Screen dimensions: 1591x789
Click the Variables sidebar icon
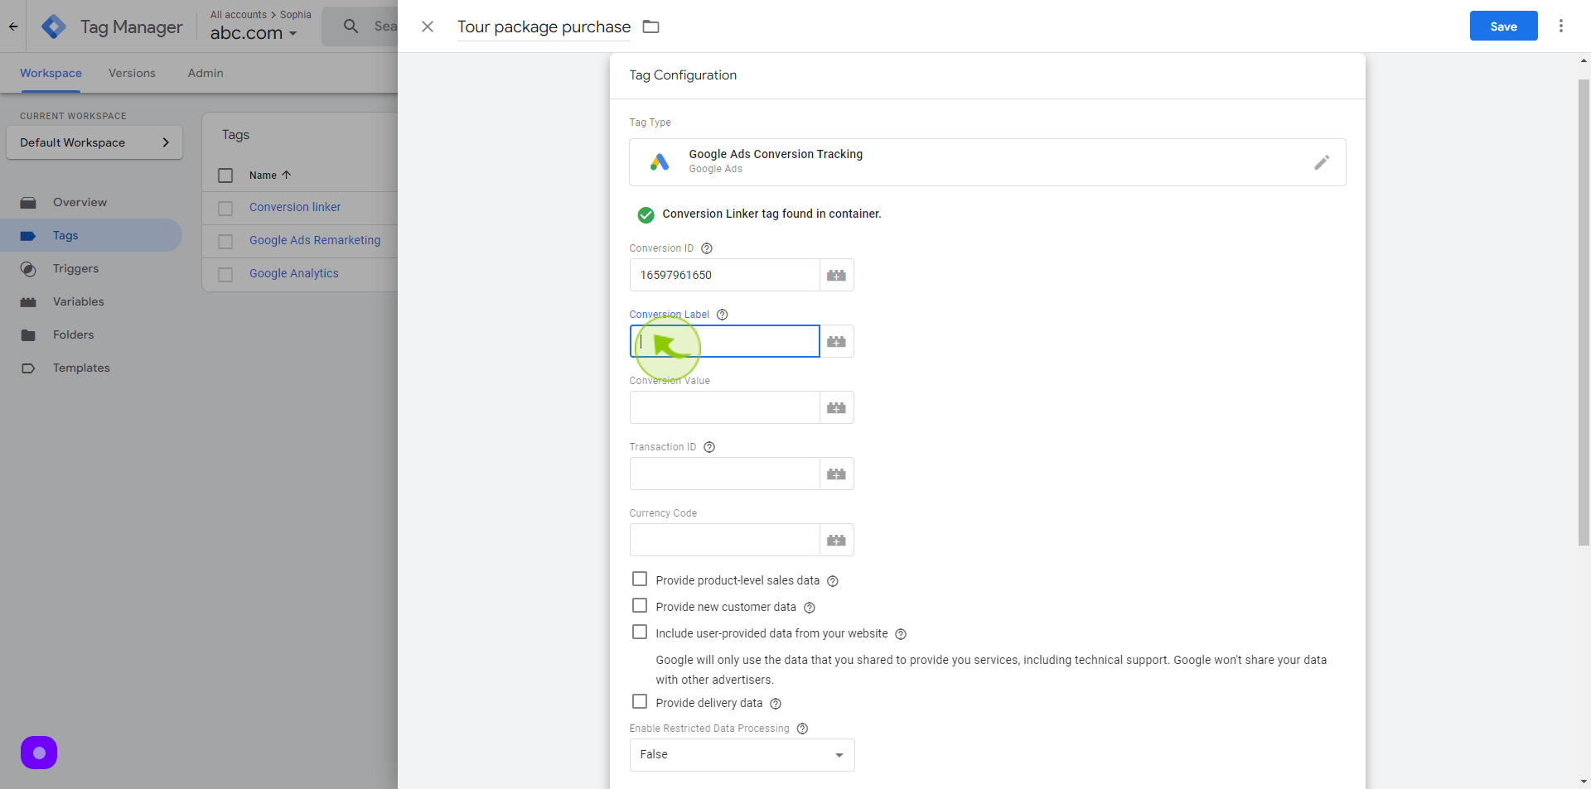(28, 302)
